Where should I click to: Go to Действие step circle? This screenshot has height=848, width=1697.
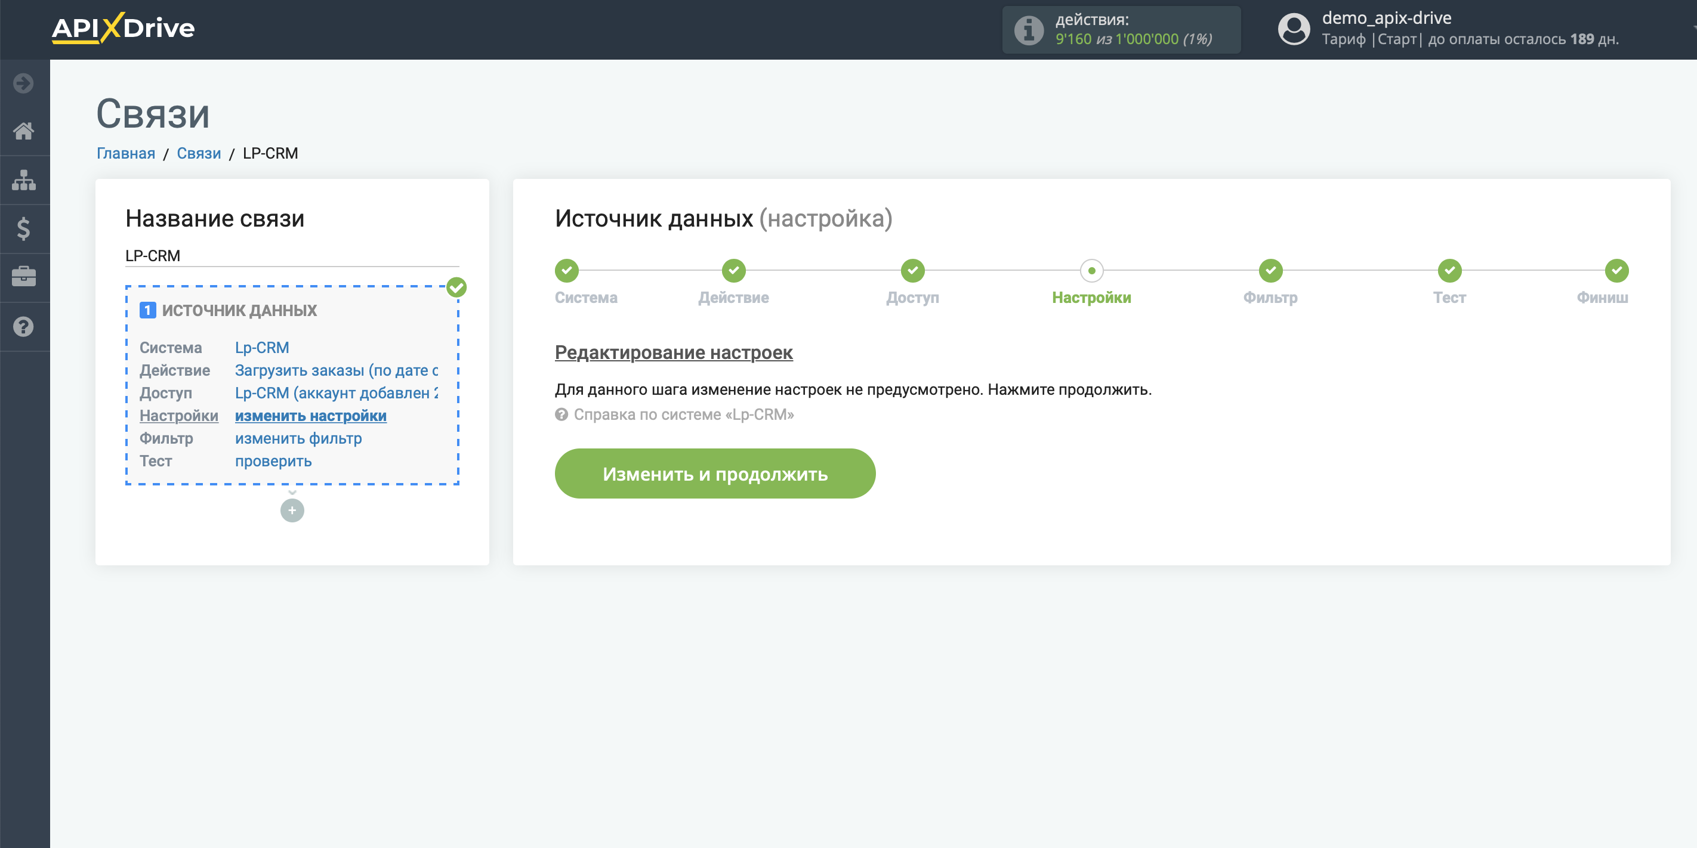tap(733, 270)
